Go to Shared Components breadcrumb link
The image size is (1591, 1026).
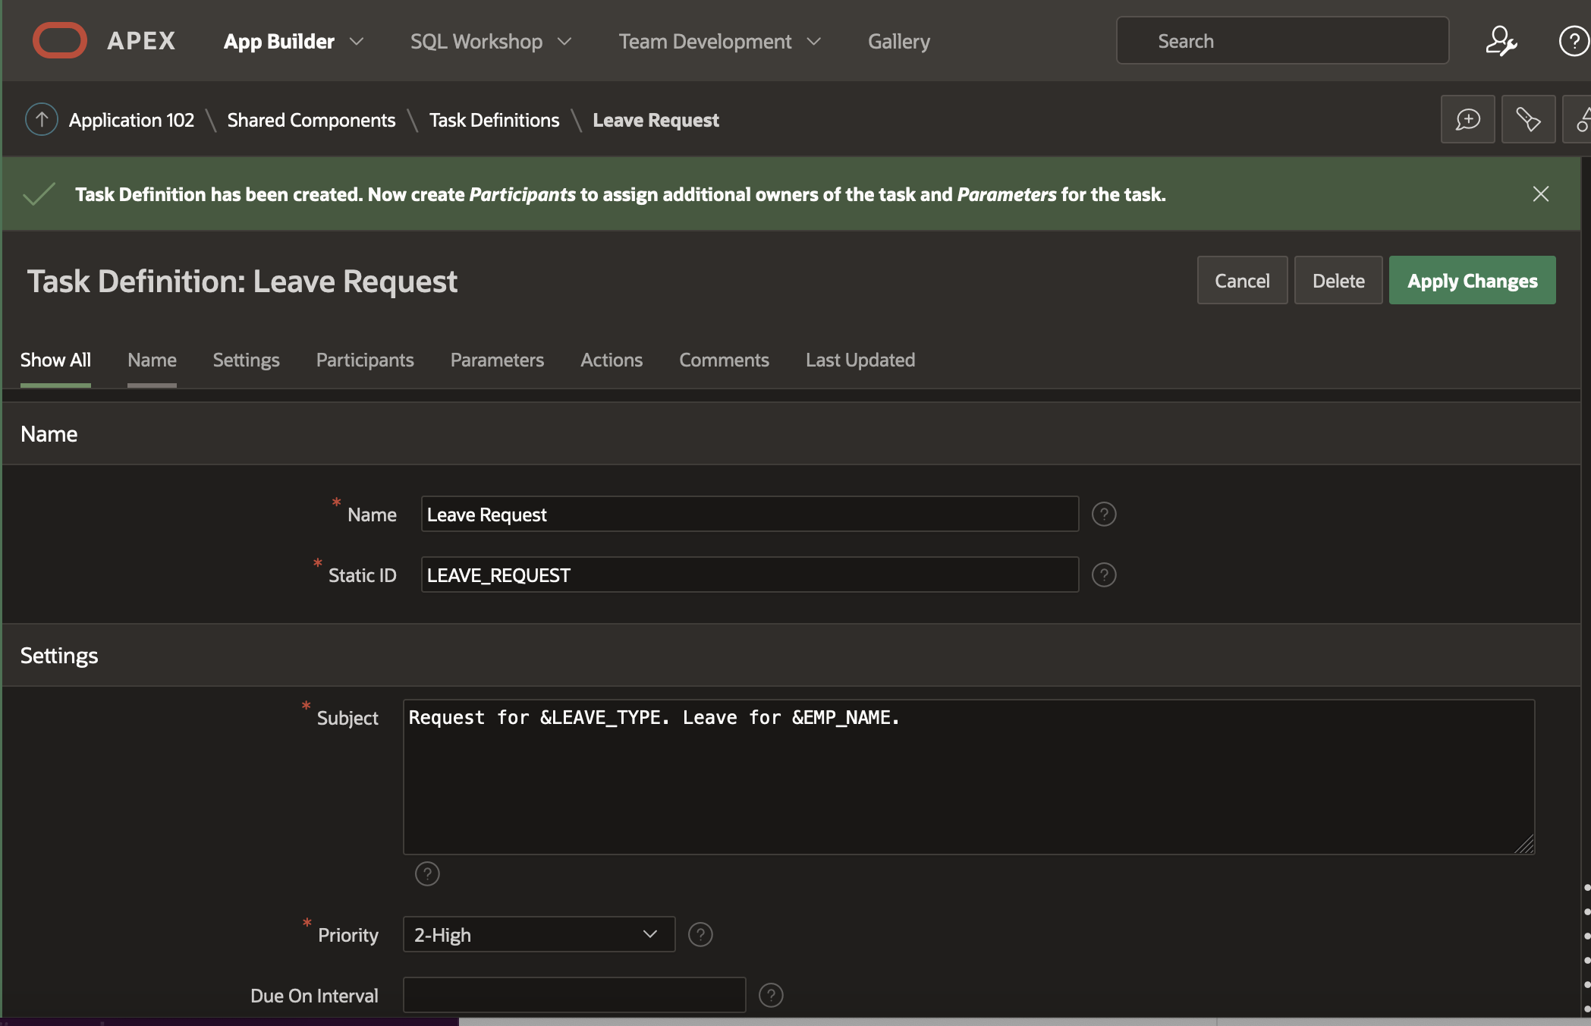point(311,121)
